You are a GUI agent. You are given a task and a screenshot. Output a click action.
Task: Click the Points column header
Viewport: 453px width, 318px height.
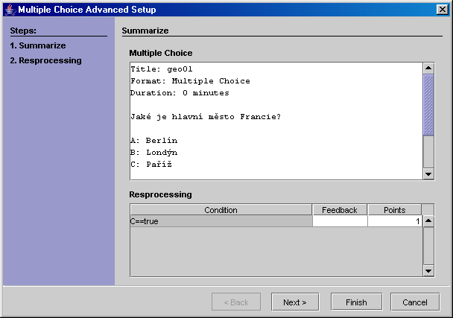(x=394, y=210)
